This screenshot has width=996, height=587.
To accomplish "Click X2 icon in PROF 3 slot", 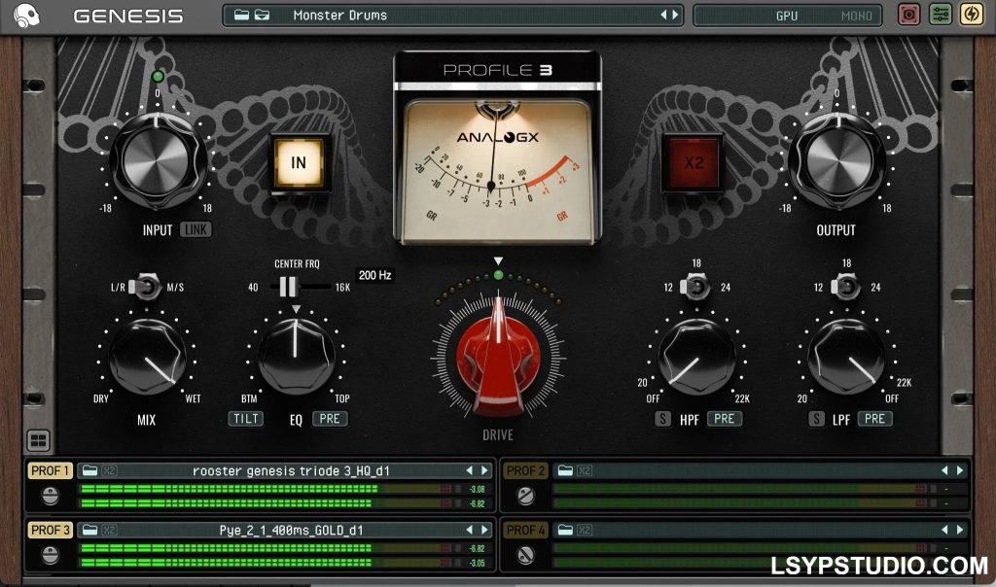I will pos(109,530).
